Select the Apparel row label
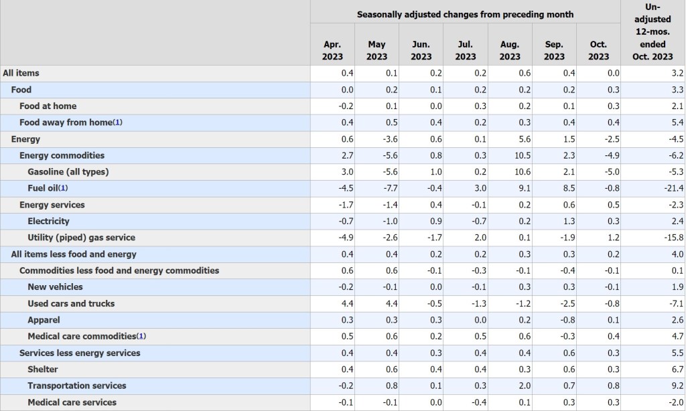 click(x=44, y=320)
